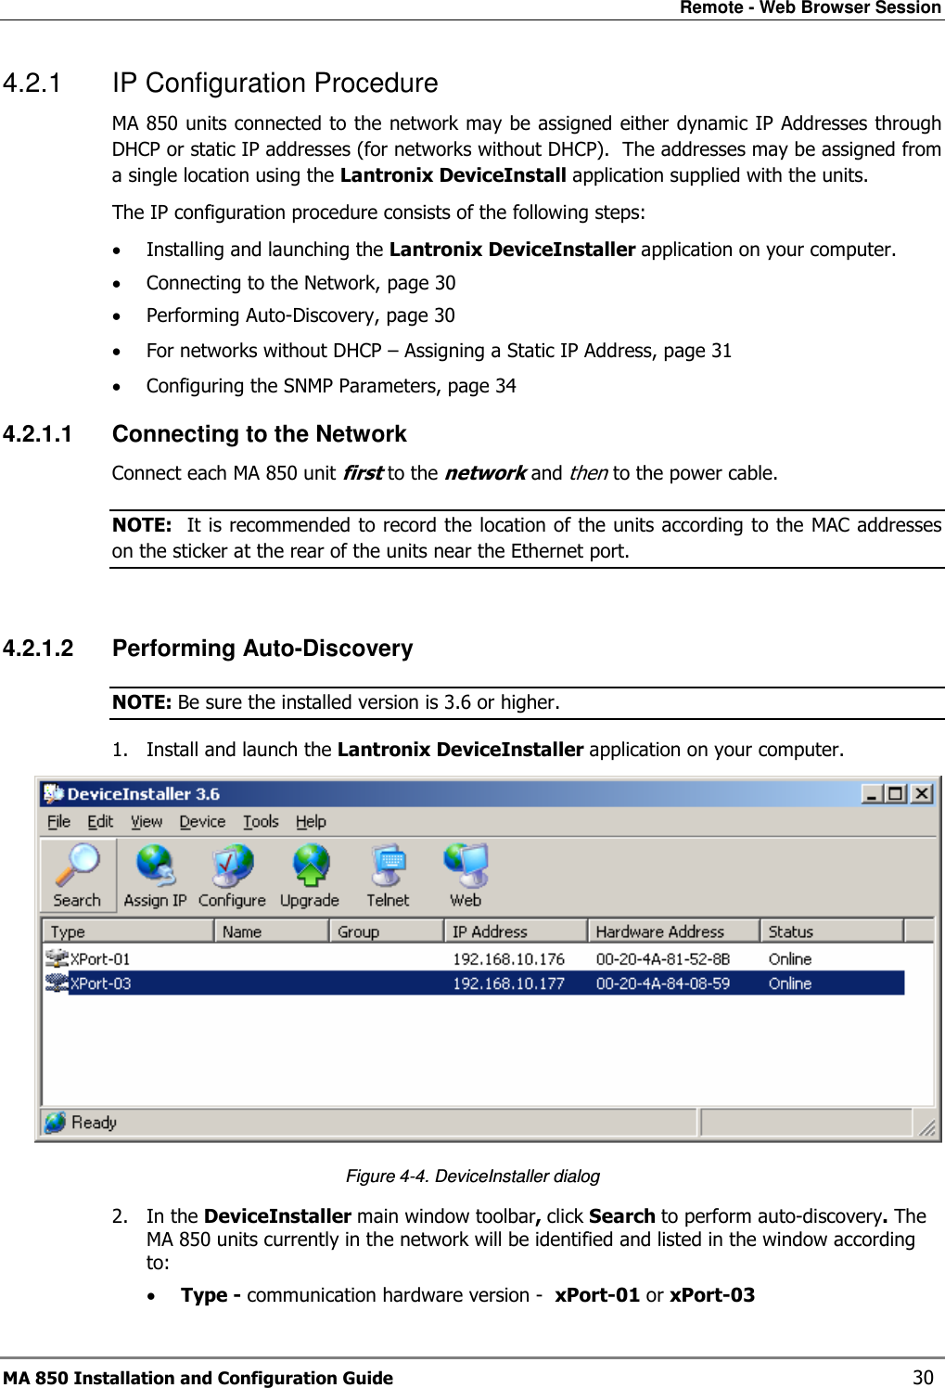Click IP address 192.168.10.176
This screenshot has height=1388, width=945.
[x=508, y=958]
